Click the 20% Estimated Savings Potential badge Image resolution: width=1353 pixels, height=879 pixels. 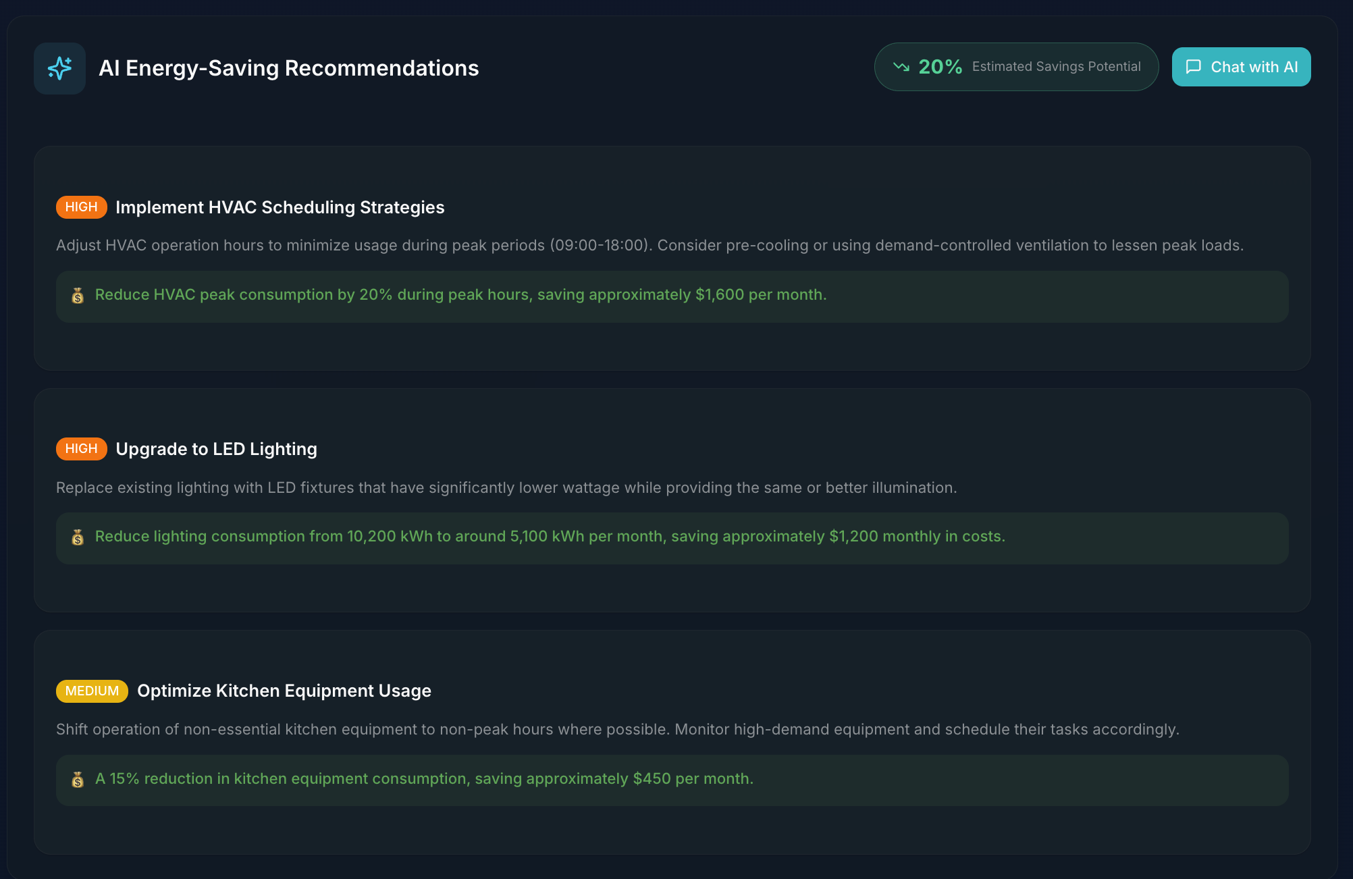click(x=1016, y=67)
